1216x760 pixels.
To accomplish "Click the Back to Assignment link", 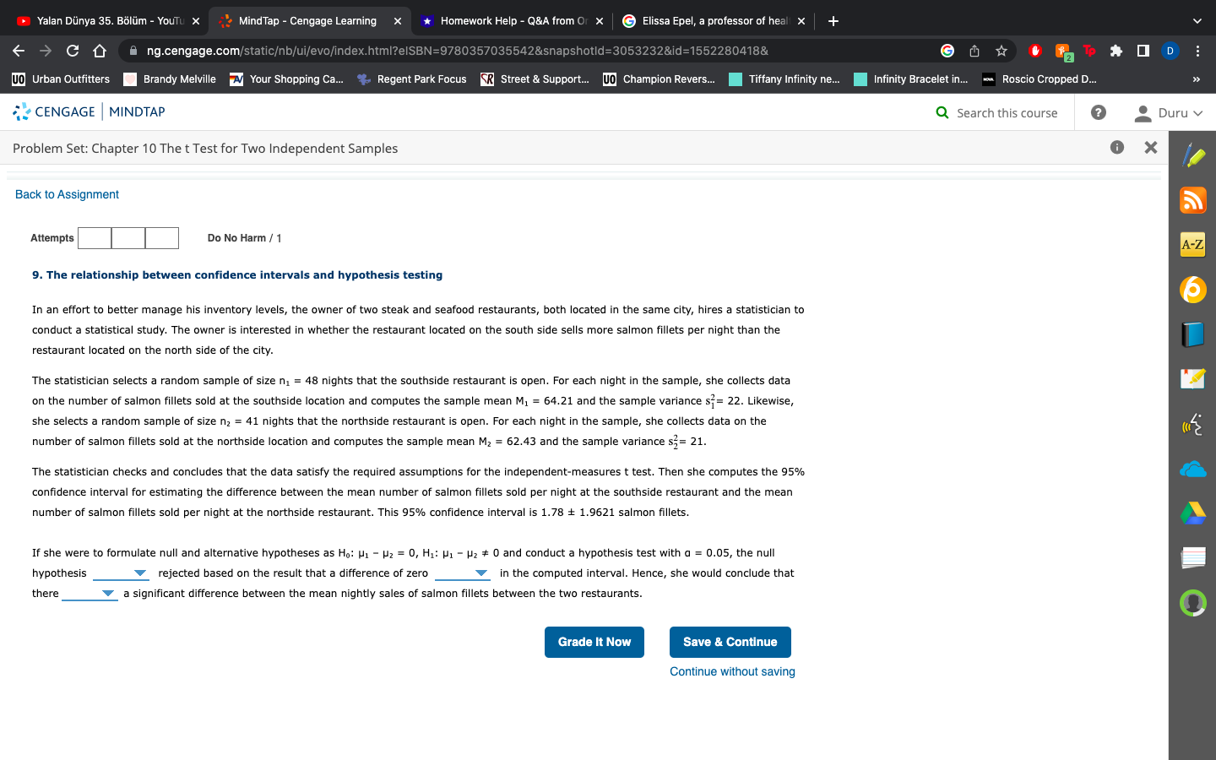I will tap(66, 193).
